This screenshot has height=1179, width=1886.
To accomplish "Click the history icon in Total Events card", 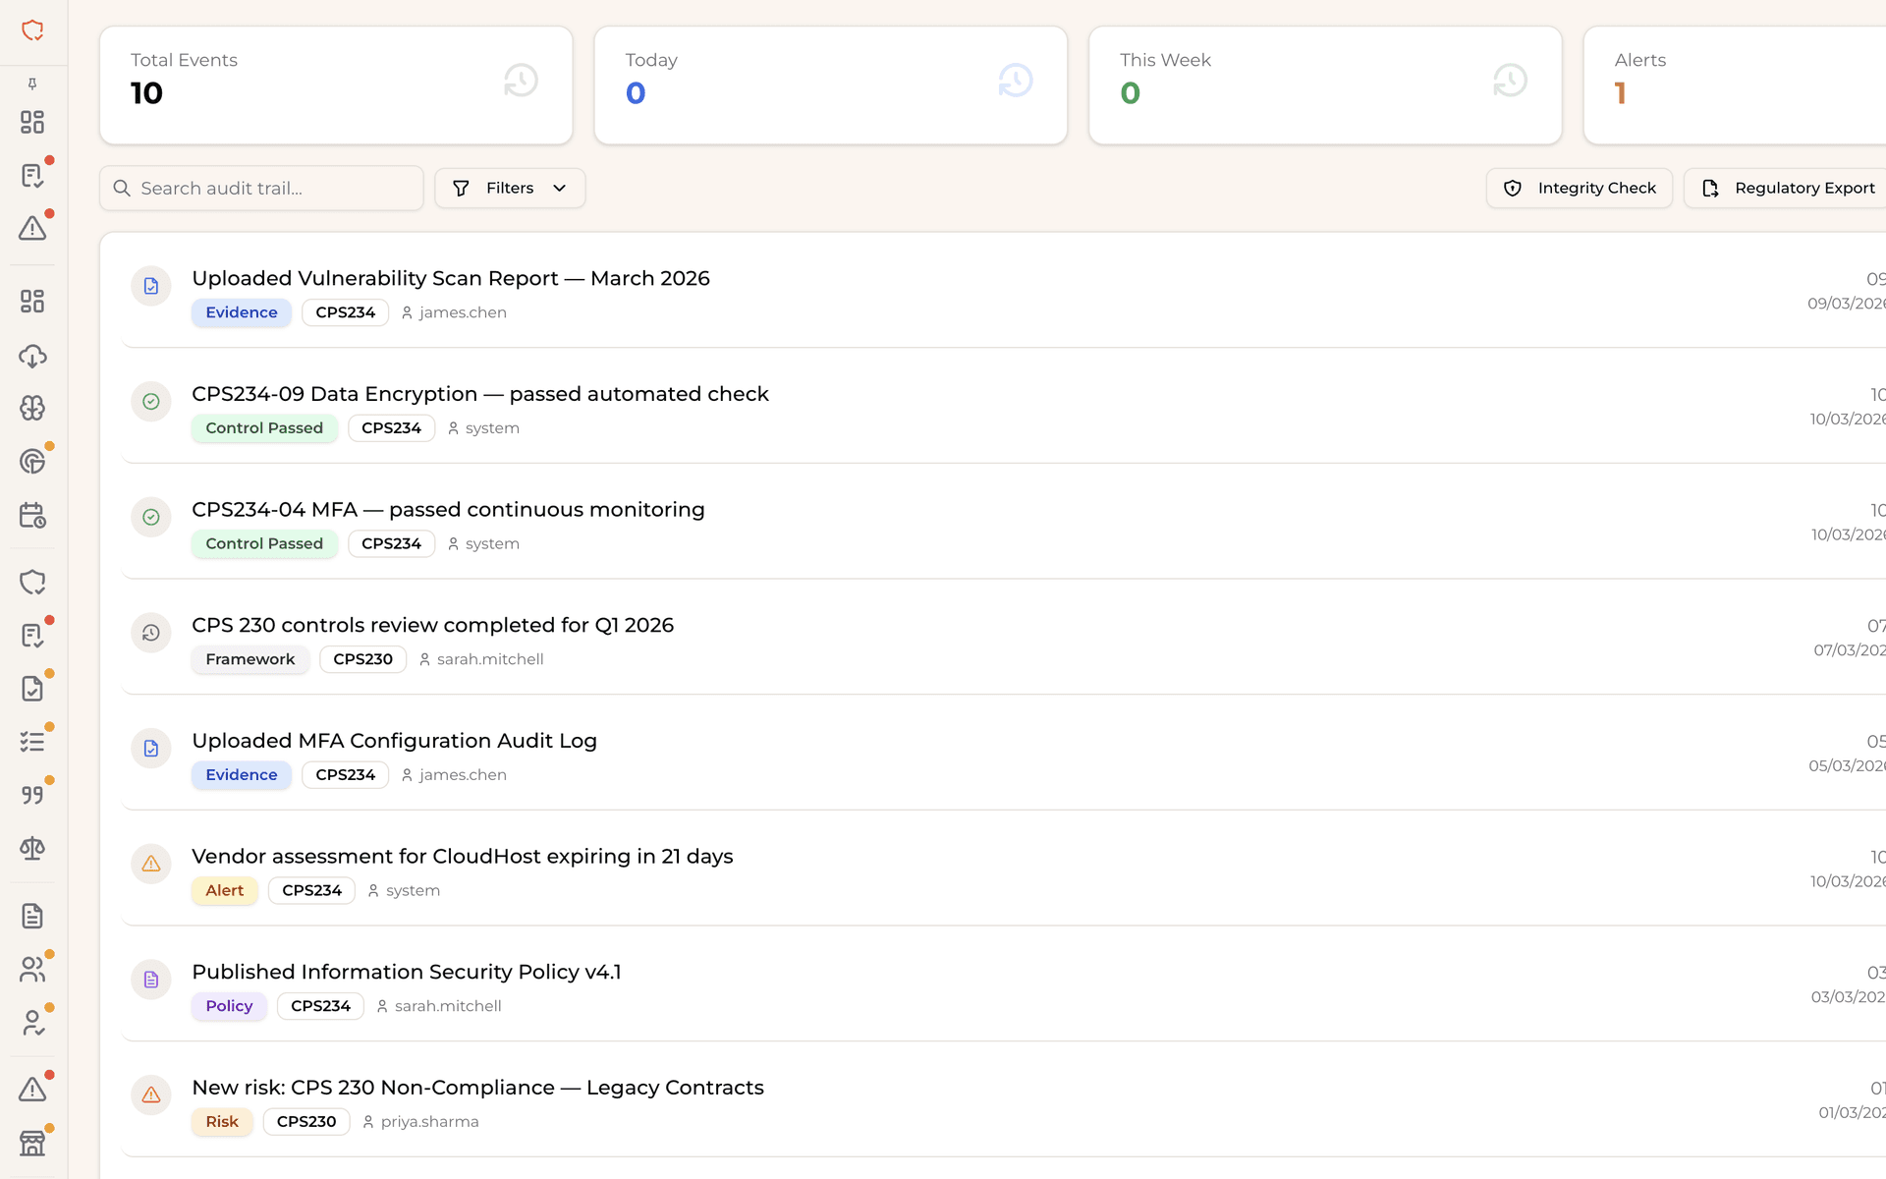I will coord(521,81).
